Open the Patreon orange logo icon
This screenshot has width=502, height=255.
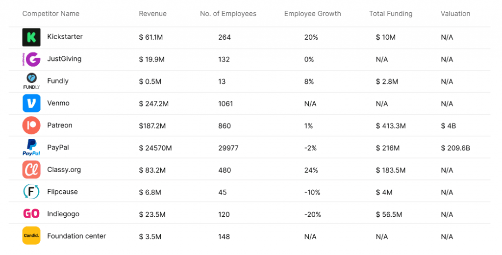[31, 126]
